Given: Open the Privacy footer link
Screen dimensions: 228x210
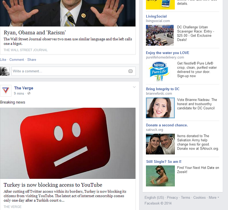Looking at the screenshot, I should coord(172,197).
